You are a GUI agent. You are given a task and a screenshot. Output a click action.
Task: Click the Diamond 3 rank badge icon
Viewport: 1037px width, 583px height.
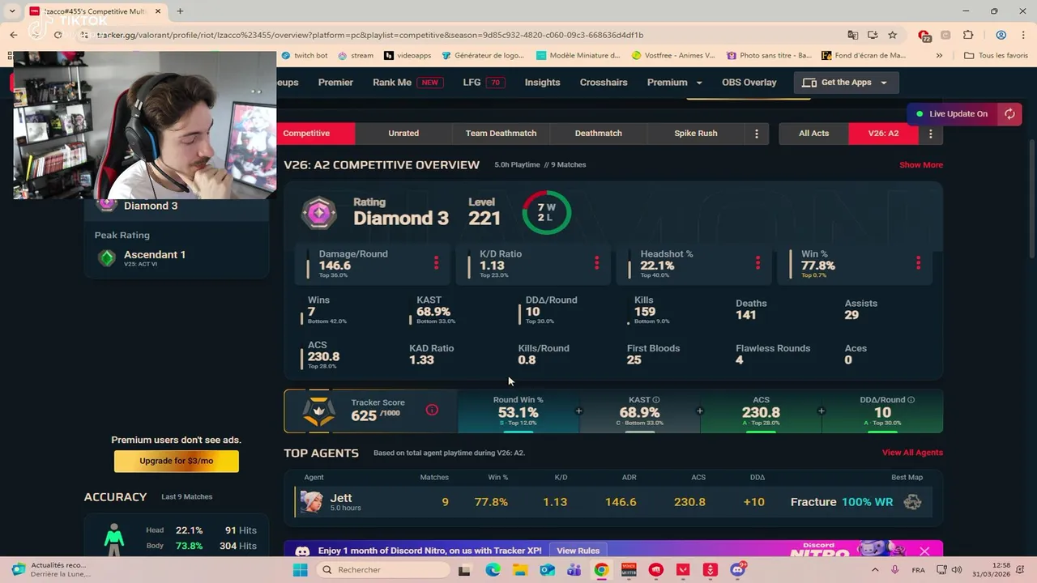tap(319, 214)
